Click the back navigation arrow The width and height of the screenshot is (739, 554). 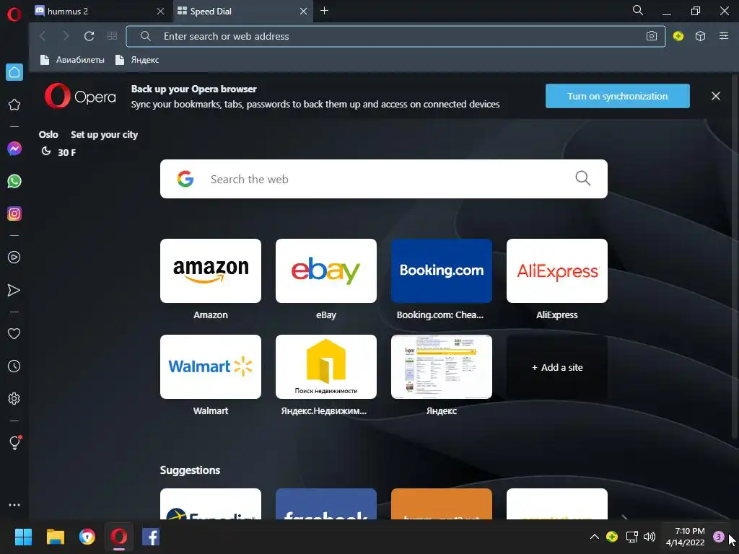tap(43, 36)
